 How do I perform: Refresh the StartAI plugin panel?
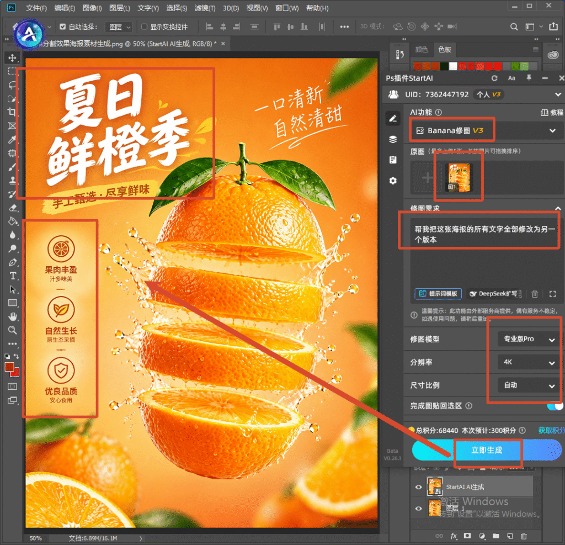pos(494,78)
